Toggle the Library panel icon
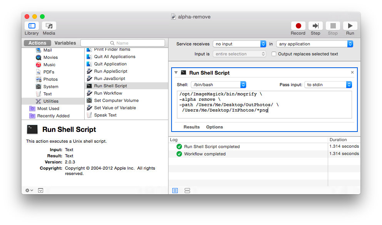 click(x=32, y=26)
